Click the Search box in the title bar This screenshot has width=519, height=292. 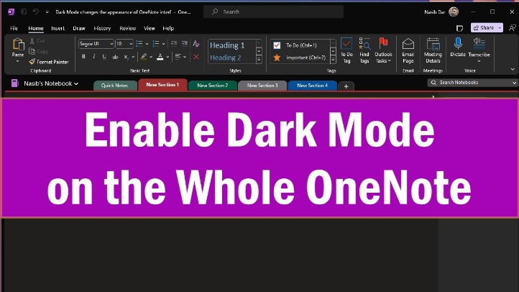[273, 12]
